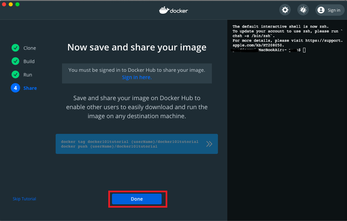Image resolution: width=347 pixels, height=221 pixels.
Task: Click the Sign in account button
Action: tap(330, 10)
